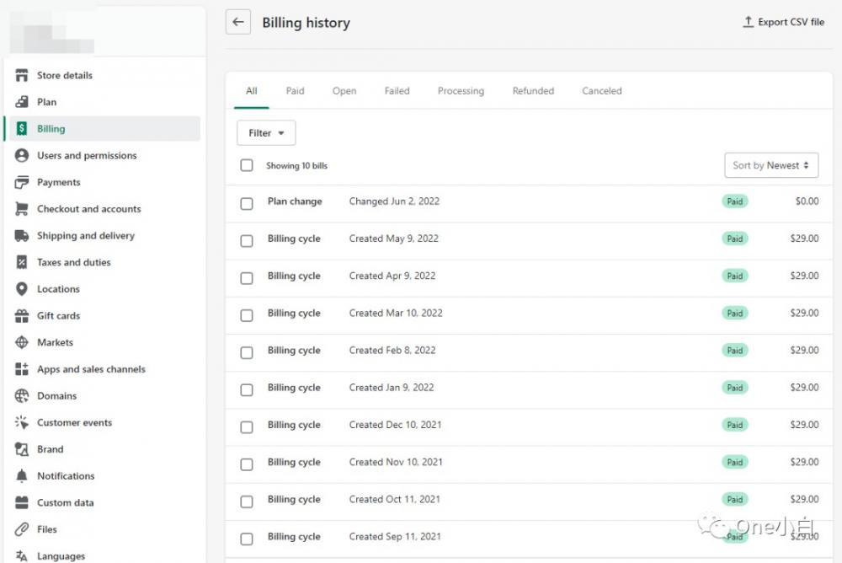Image resolution: width=842 pixels, height=563 pixels.
Task: Check the Plan change Jun 2 bill
Action: 247,203
